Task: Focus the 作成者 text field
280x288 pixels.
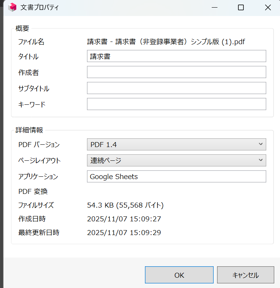Action: [x=176, y=72]
